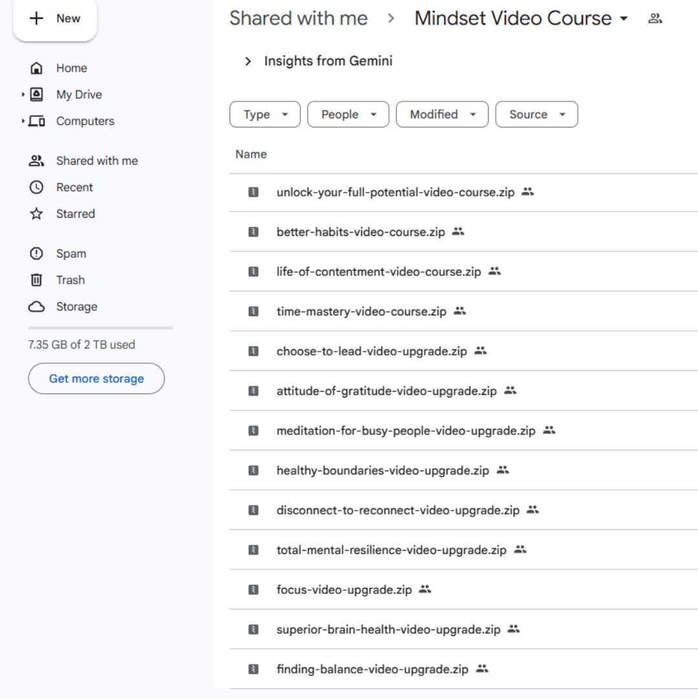Click the Recent clock icon
The width and height of the screenshot is (698, 698).
pyautogui.click(x=37, y=187)
